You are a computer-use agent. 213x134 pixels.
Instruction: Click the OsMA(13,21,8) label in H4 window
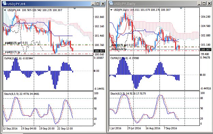[x=13, y=58]
